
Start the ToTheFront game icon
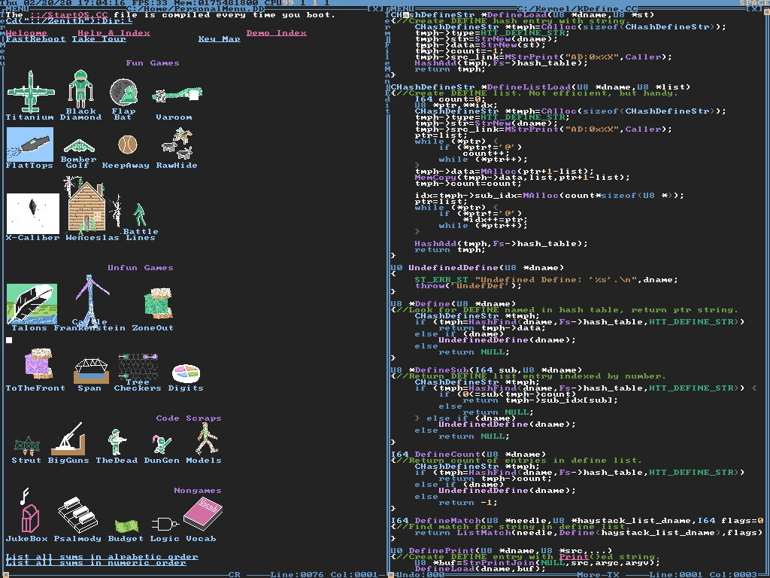point(38,364)
